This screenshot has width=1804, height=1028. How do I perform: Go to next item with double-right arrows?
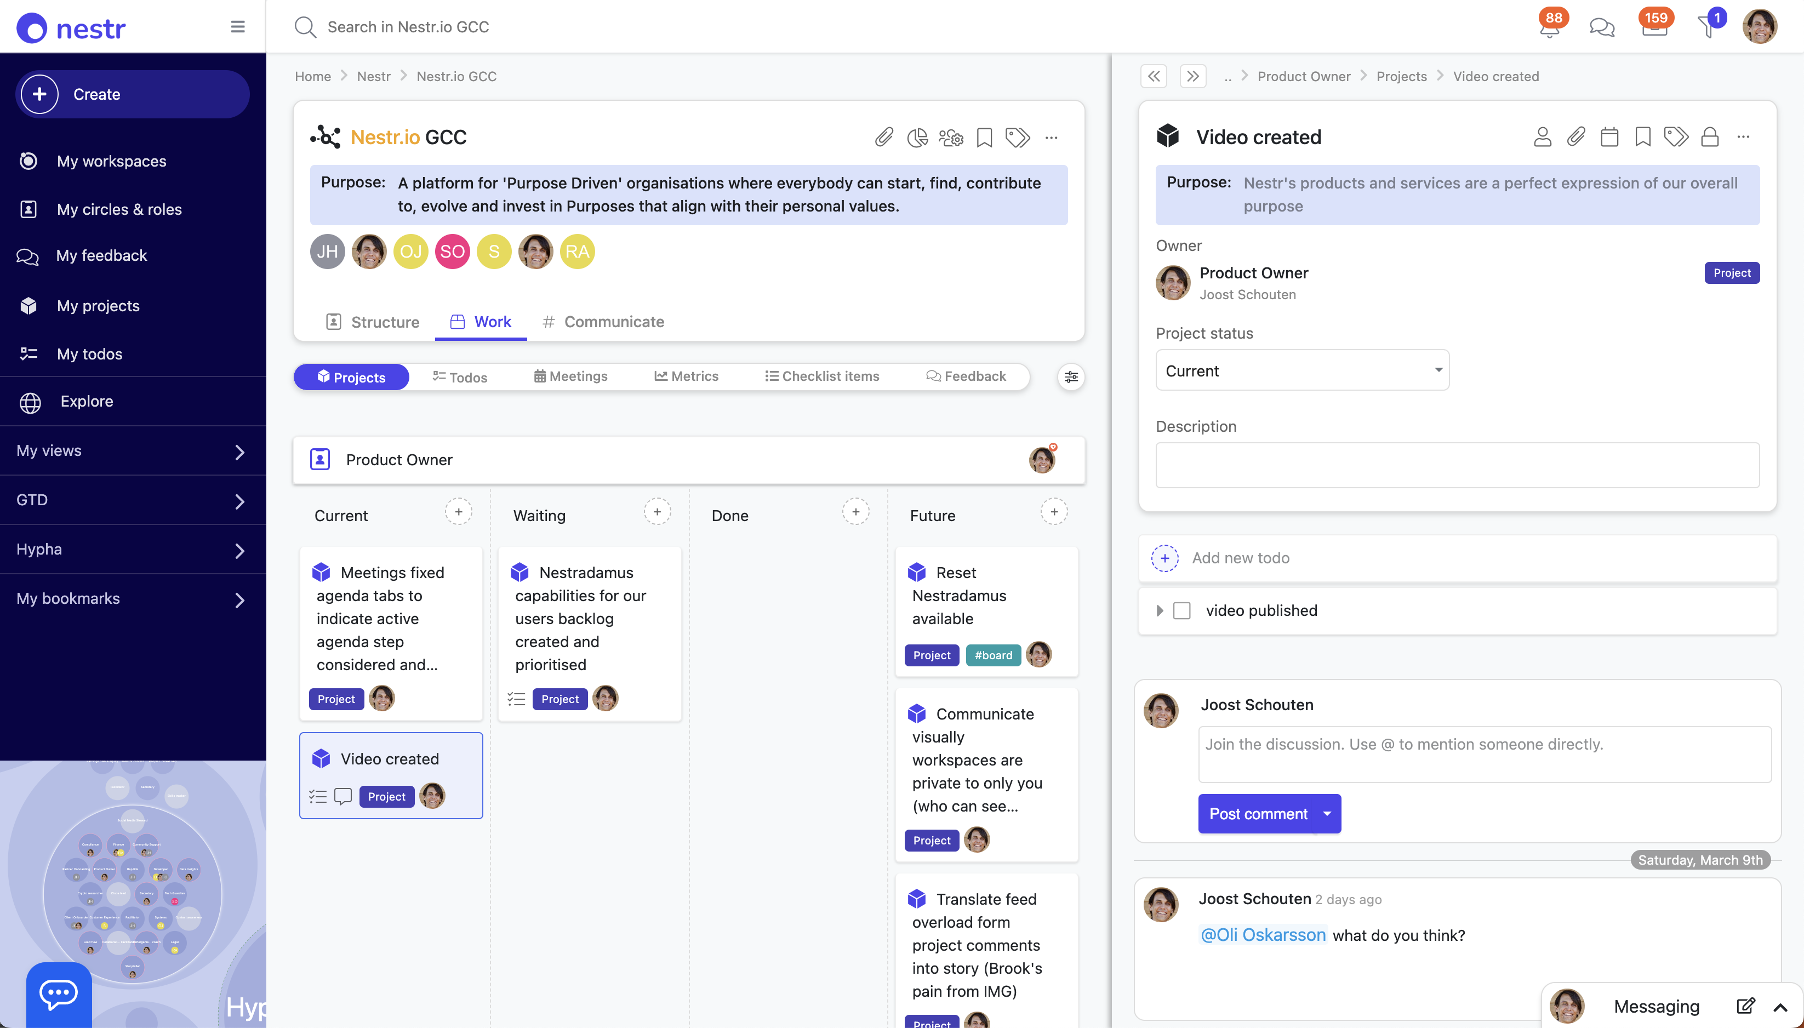pyautogui.click(x=1192, y=76)
